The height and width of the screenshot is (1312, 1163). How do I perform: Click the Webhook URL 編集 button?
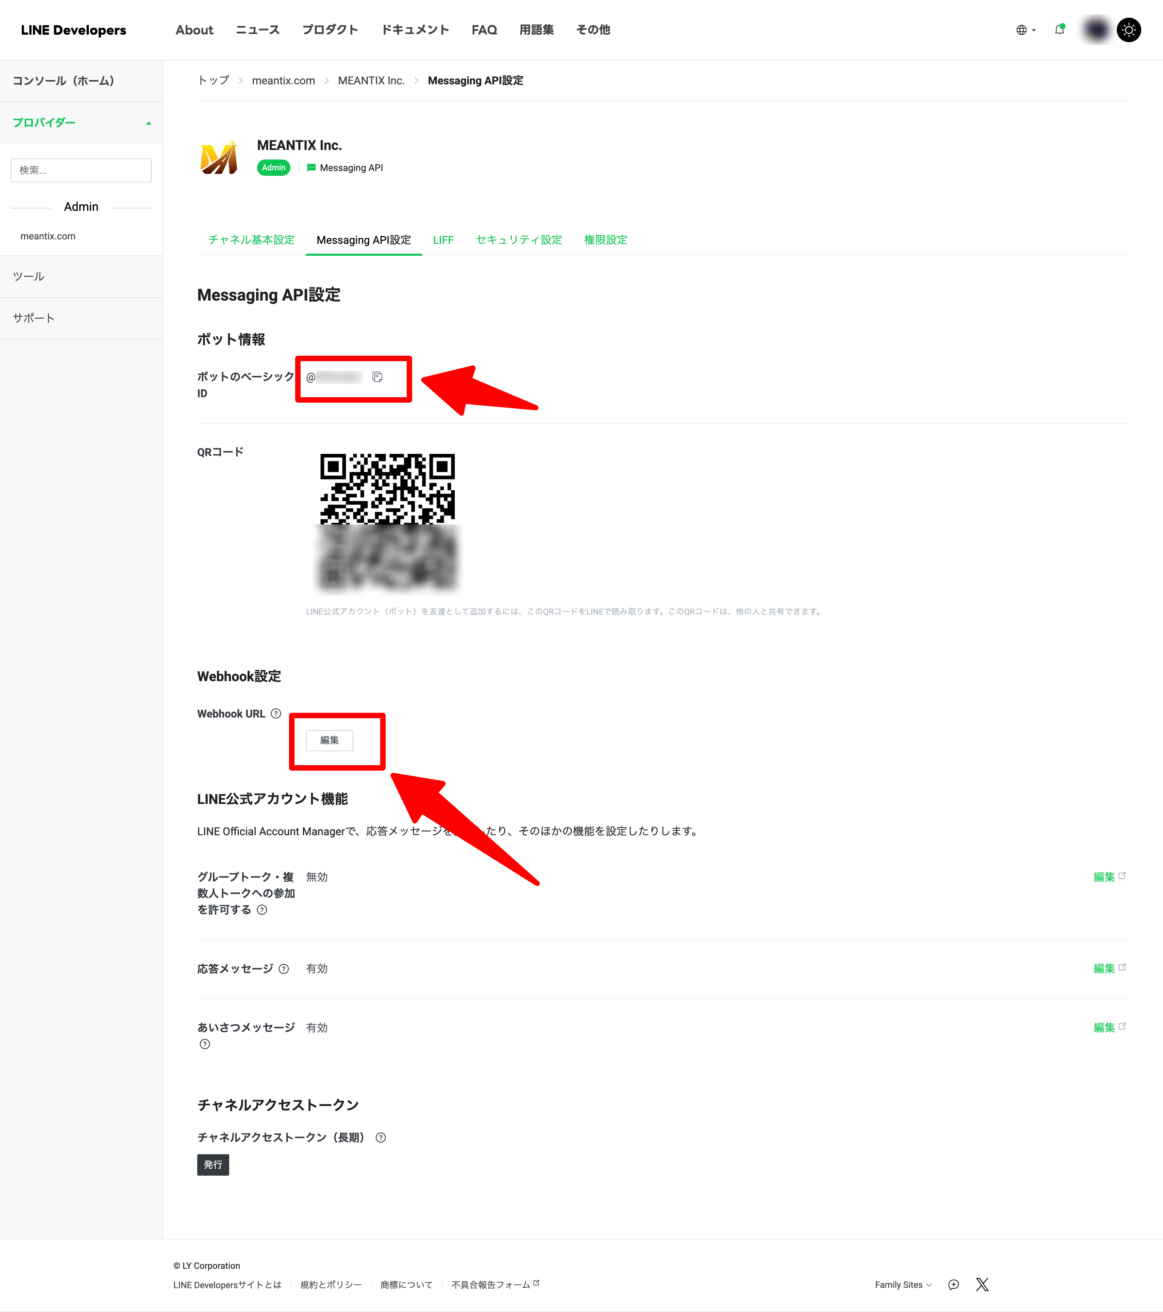point(329,740)
